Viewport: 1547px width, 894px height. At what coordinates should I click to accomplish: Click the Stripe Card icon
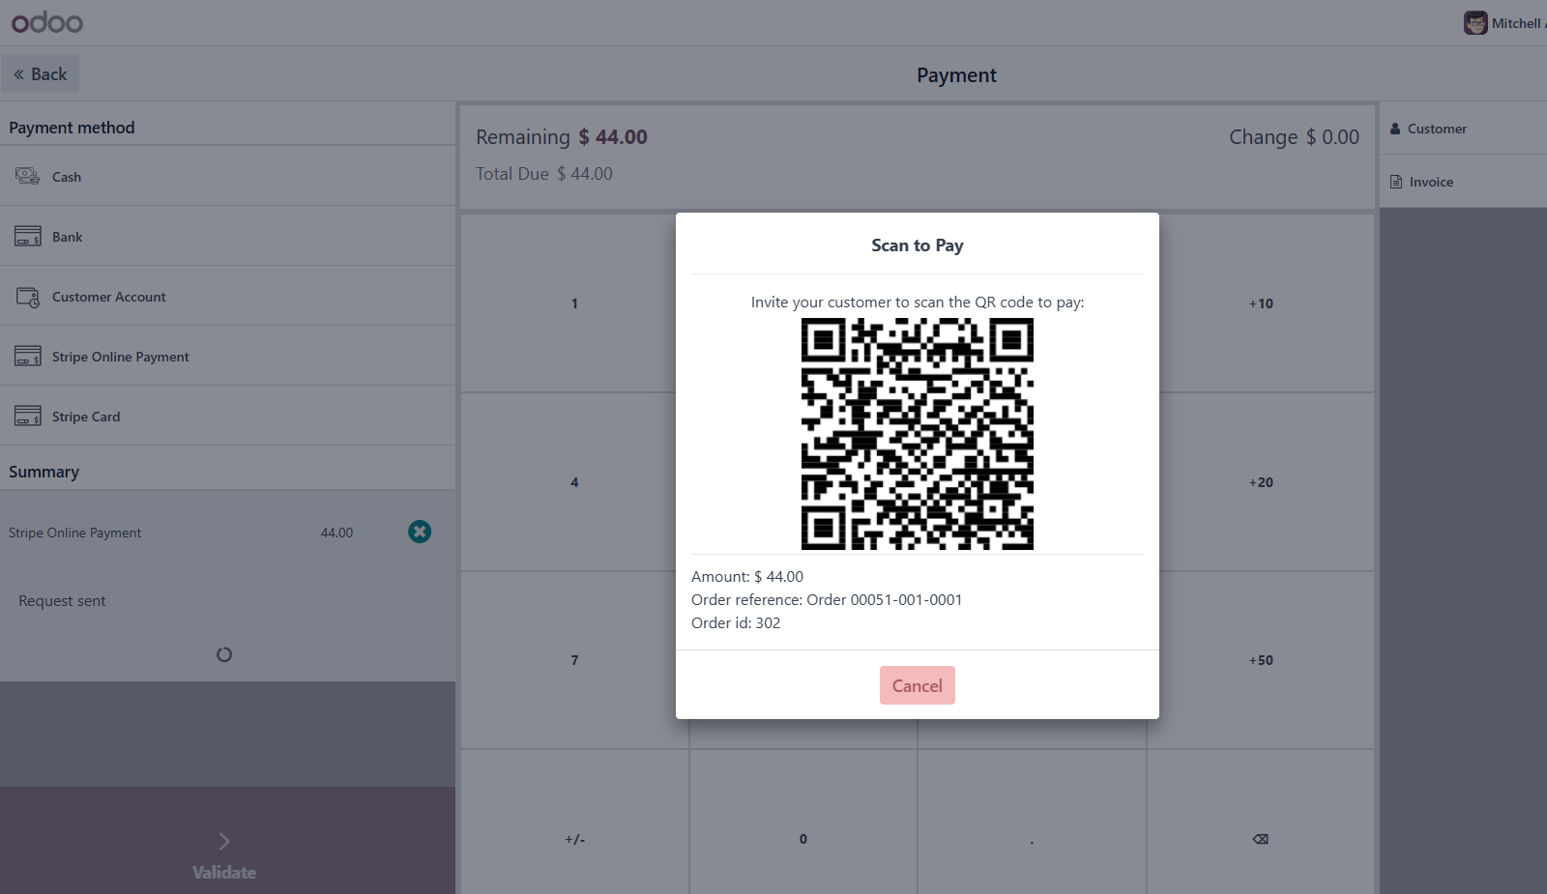tap(27, 416)
